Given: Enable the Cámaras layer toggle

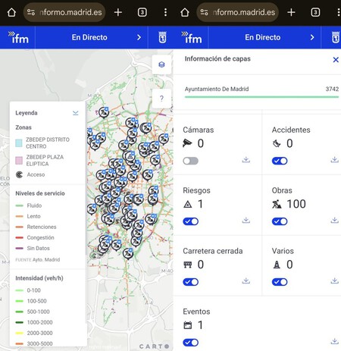Looking at the screenshot, I should tap(190, 161).
